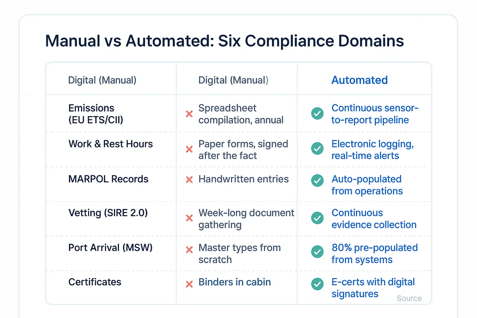Select the green check icon for Electronic logging row
The image size is (477, 318).
(317, 149)
